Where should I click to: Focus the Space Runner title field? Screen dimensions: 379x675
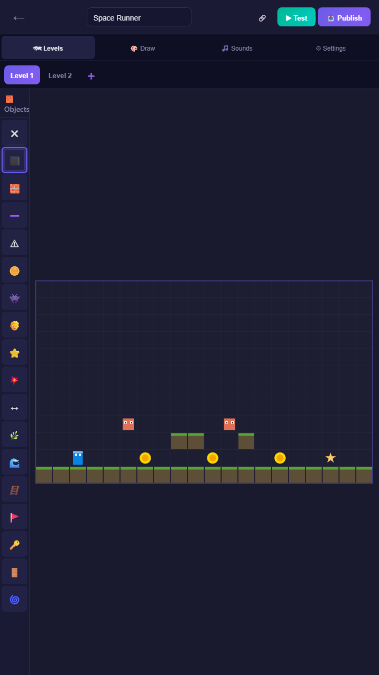coord(139,17)
